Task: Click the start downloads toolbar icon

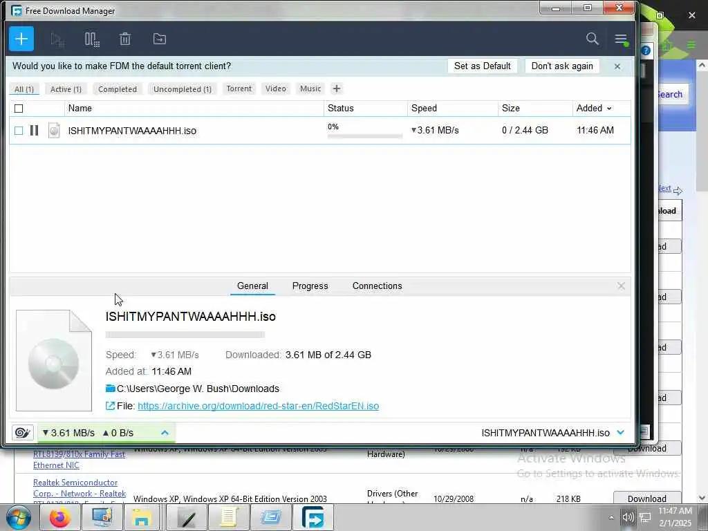Action: pos(57,39)
